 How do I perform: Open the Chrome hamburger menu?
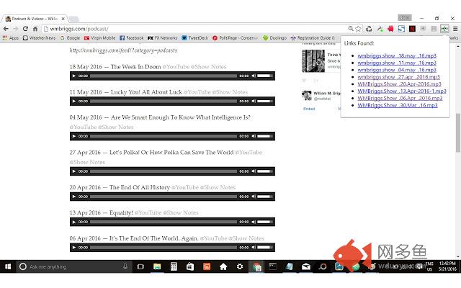click(455, 28)
